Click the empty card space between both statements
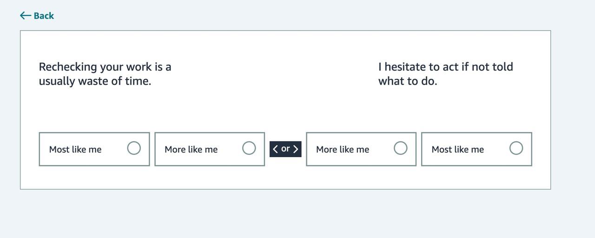 coord(274,74)
